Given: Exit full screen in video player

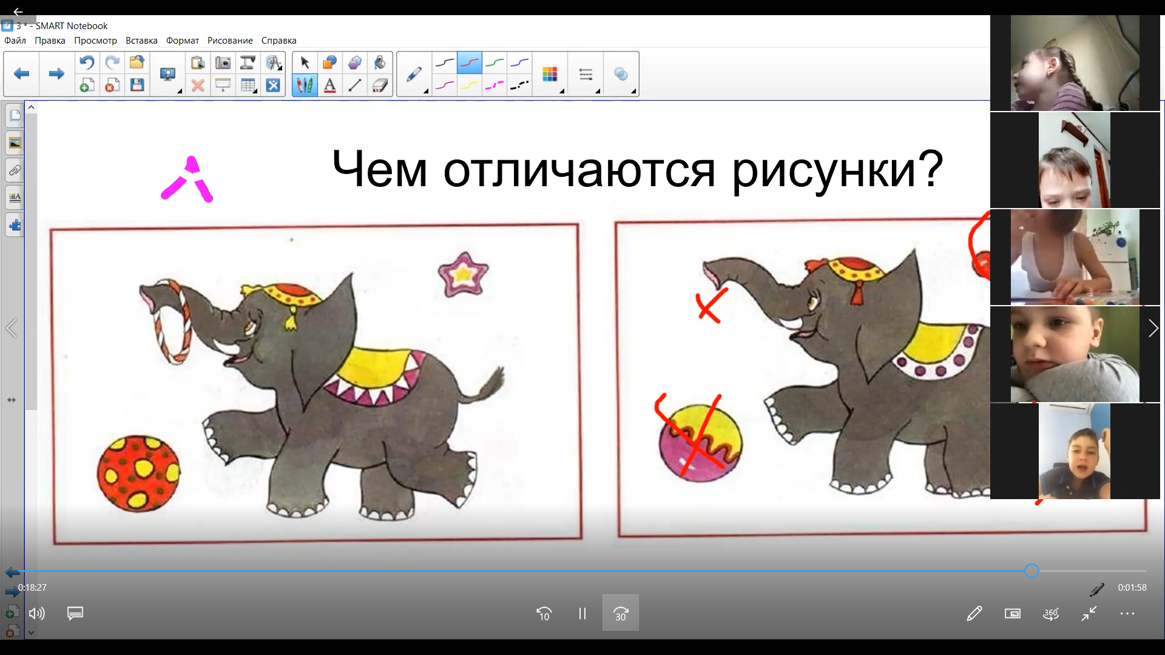Looking at the screenshot, I should [x=1089, y=613].
